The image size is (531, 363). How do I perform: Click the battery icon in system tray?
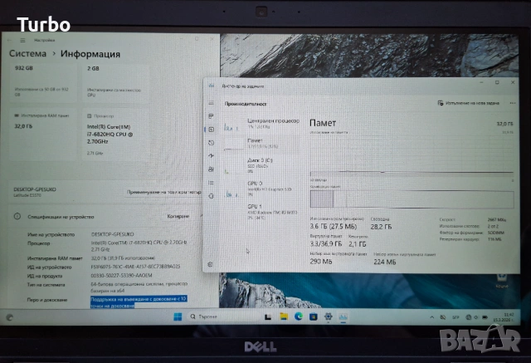[485, 317]
